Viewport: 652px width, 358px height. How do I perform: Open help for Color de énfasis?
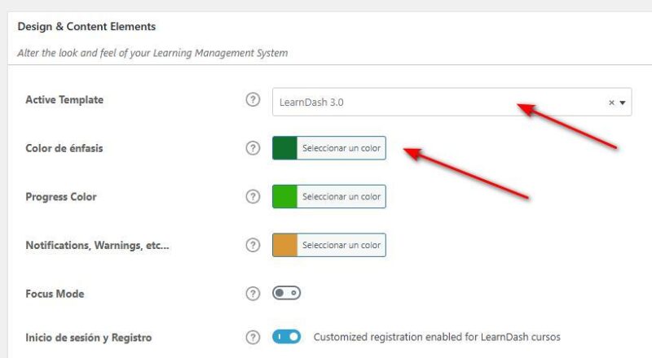pyautogui.click(x=253, y=148)
